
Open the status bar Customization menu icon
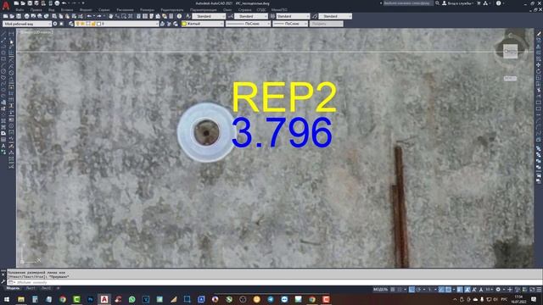click(539, 290)
